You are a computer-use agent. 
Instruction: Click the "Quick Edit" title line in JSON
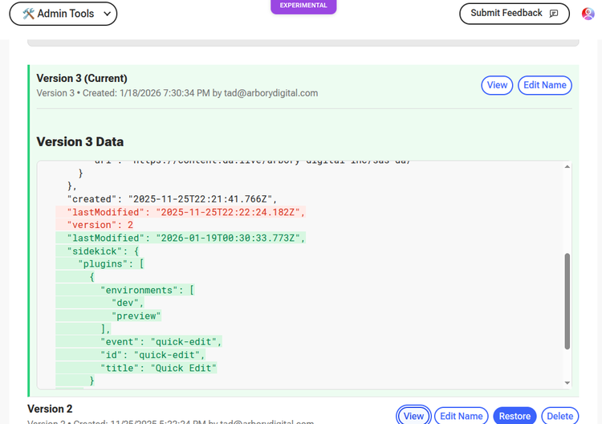[x=158, y=368]
